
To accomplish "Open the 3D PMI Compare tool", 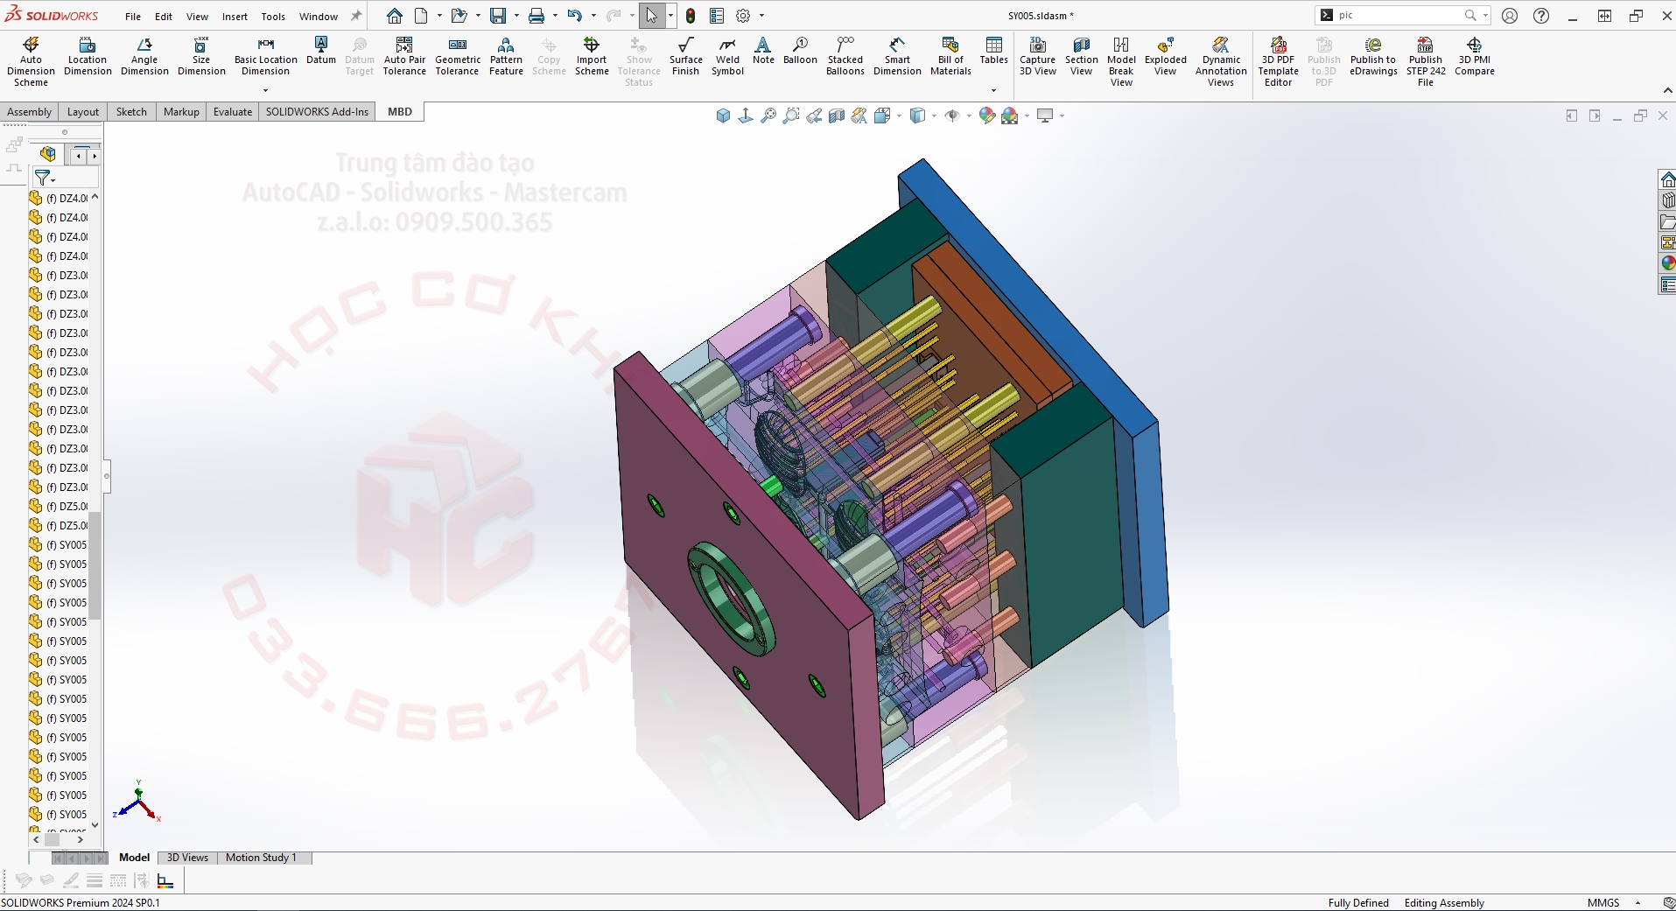I will point(1474,56).
